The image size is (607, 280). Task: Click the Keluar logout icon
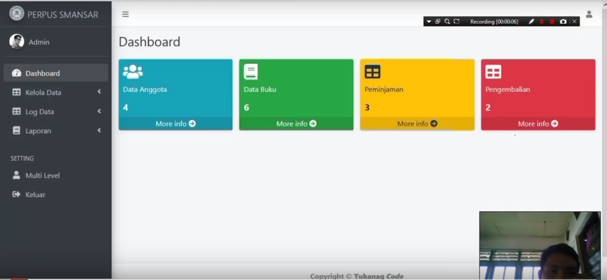[x=16, y=194]
